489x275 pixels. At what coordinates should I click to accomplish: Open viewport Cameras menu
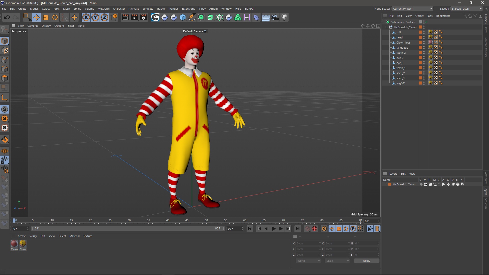click(33, 26)
